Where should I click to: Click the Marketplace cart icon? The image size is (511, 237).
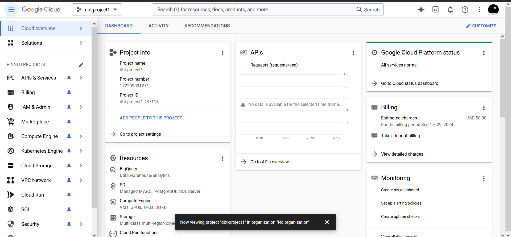[x=11, y=122]
